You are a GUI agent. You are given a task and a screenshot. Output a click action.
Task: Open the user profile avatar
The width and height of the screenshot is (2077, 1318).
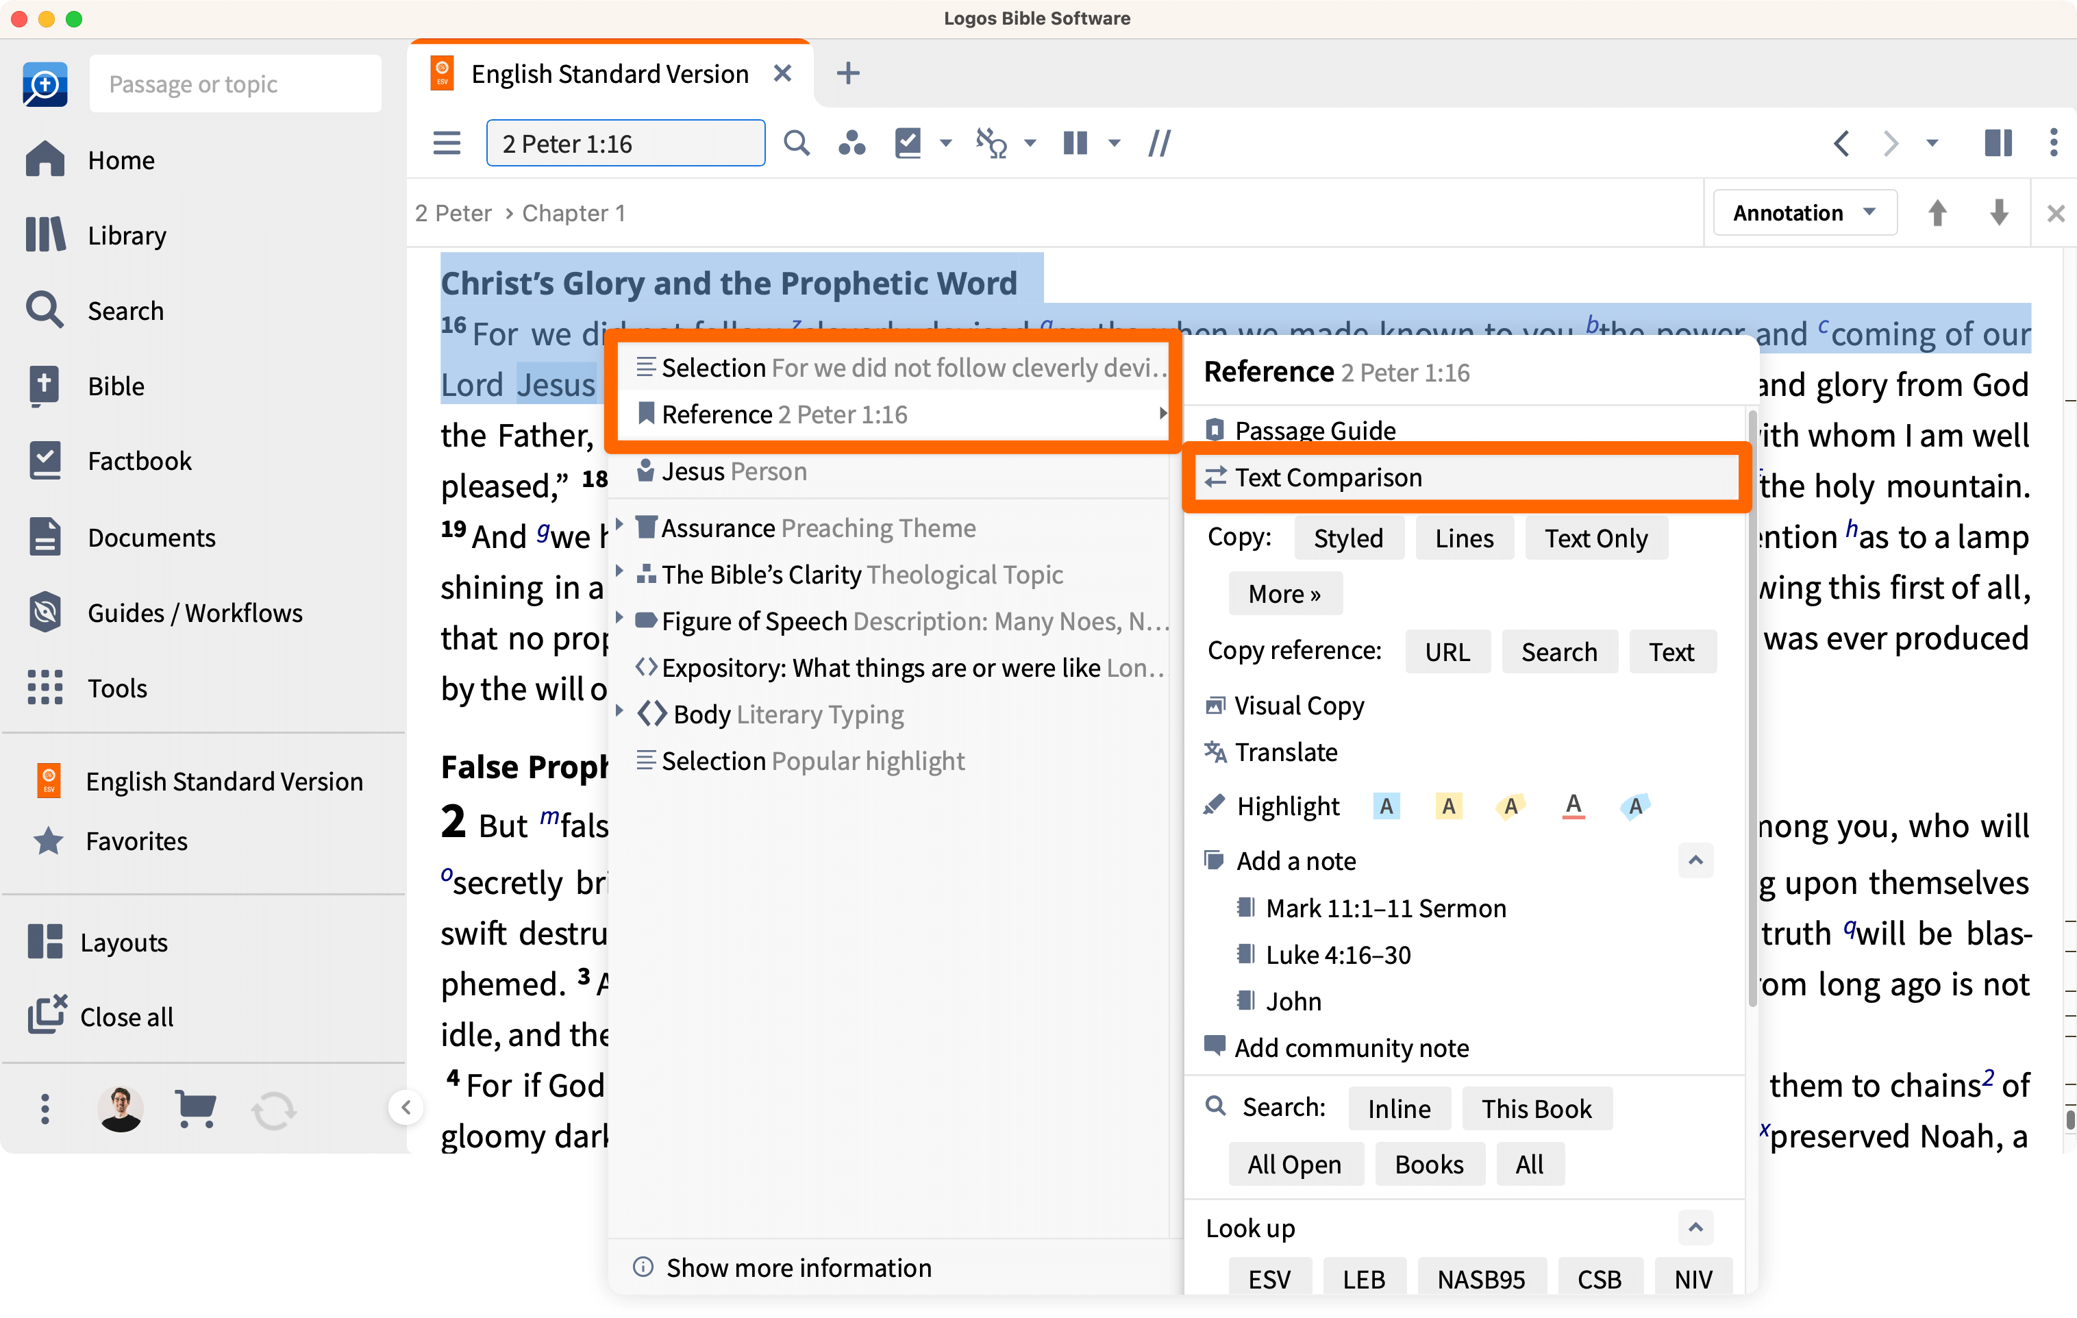(x=120, y=1108)
